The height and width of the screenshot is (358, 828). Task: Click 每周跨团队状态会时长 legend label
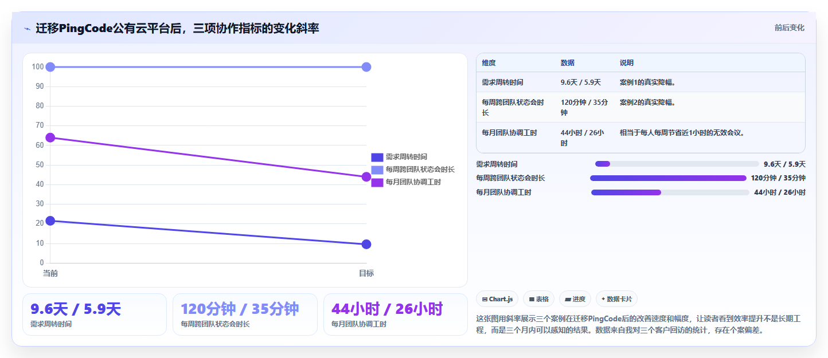(x=420, y=170)
